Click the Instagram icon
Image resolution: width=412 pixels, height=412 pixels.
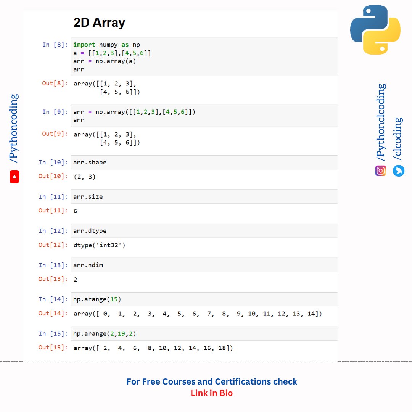(380, 171)
